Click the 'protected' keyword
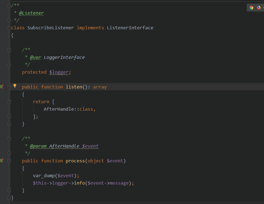Viewport: 264px width, 204px height. (x=34, y=72)
